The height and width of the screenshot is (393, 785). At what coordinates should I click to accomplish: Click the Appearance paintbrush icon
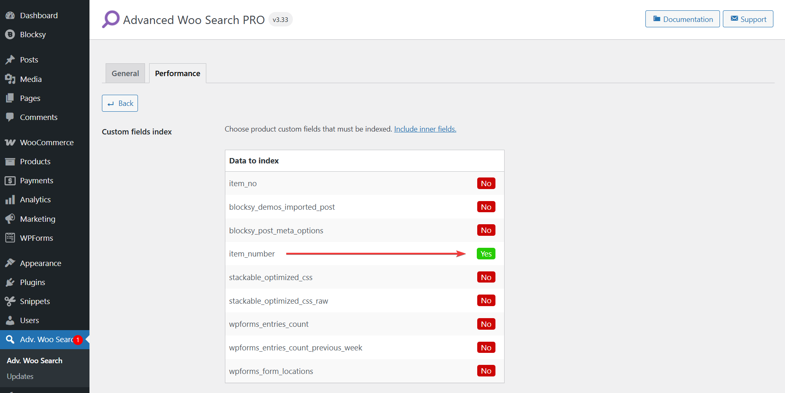click(x=10, y=263)
